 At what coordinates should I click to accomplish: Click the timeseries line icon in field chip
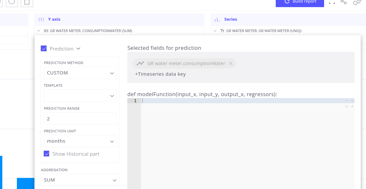coord(140,63)
